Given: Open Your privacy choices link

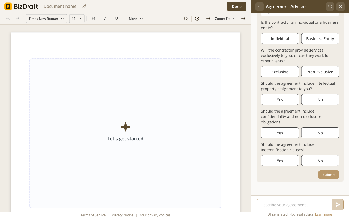Looking at the screenshot, I should coord(155,215).
